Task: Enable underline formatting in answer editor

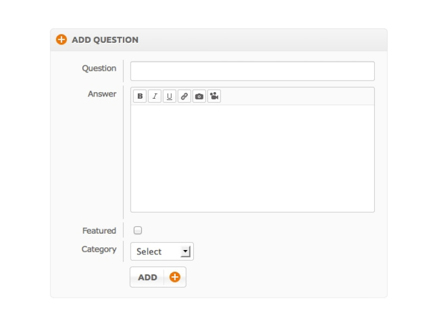Action: point(170,97)
